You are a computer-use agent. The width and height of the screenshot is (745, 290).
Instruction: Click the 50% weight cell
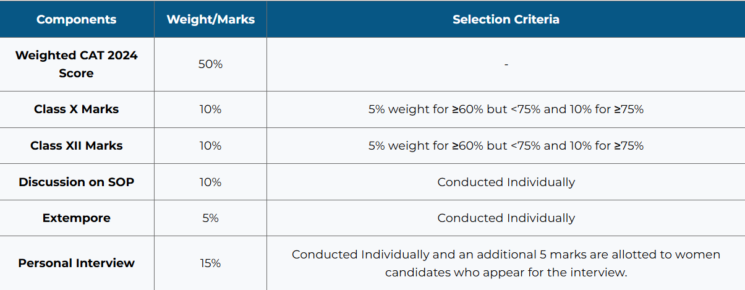click(210, 64)
